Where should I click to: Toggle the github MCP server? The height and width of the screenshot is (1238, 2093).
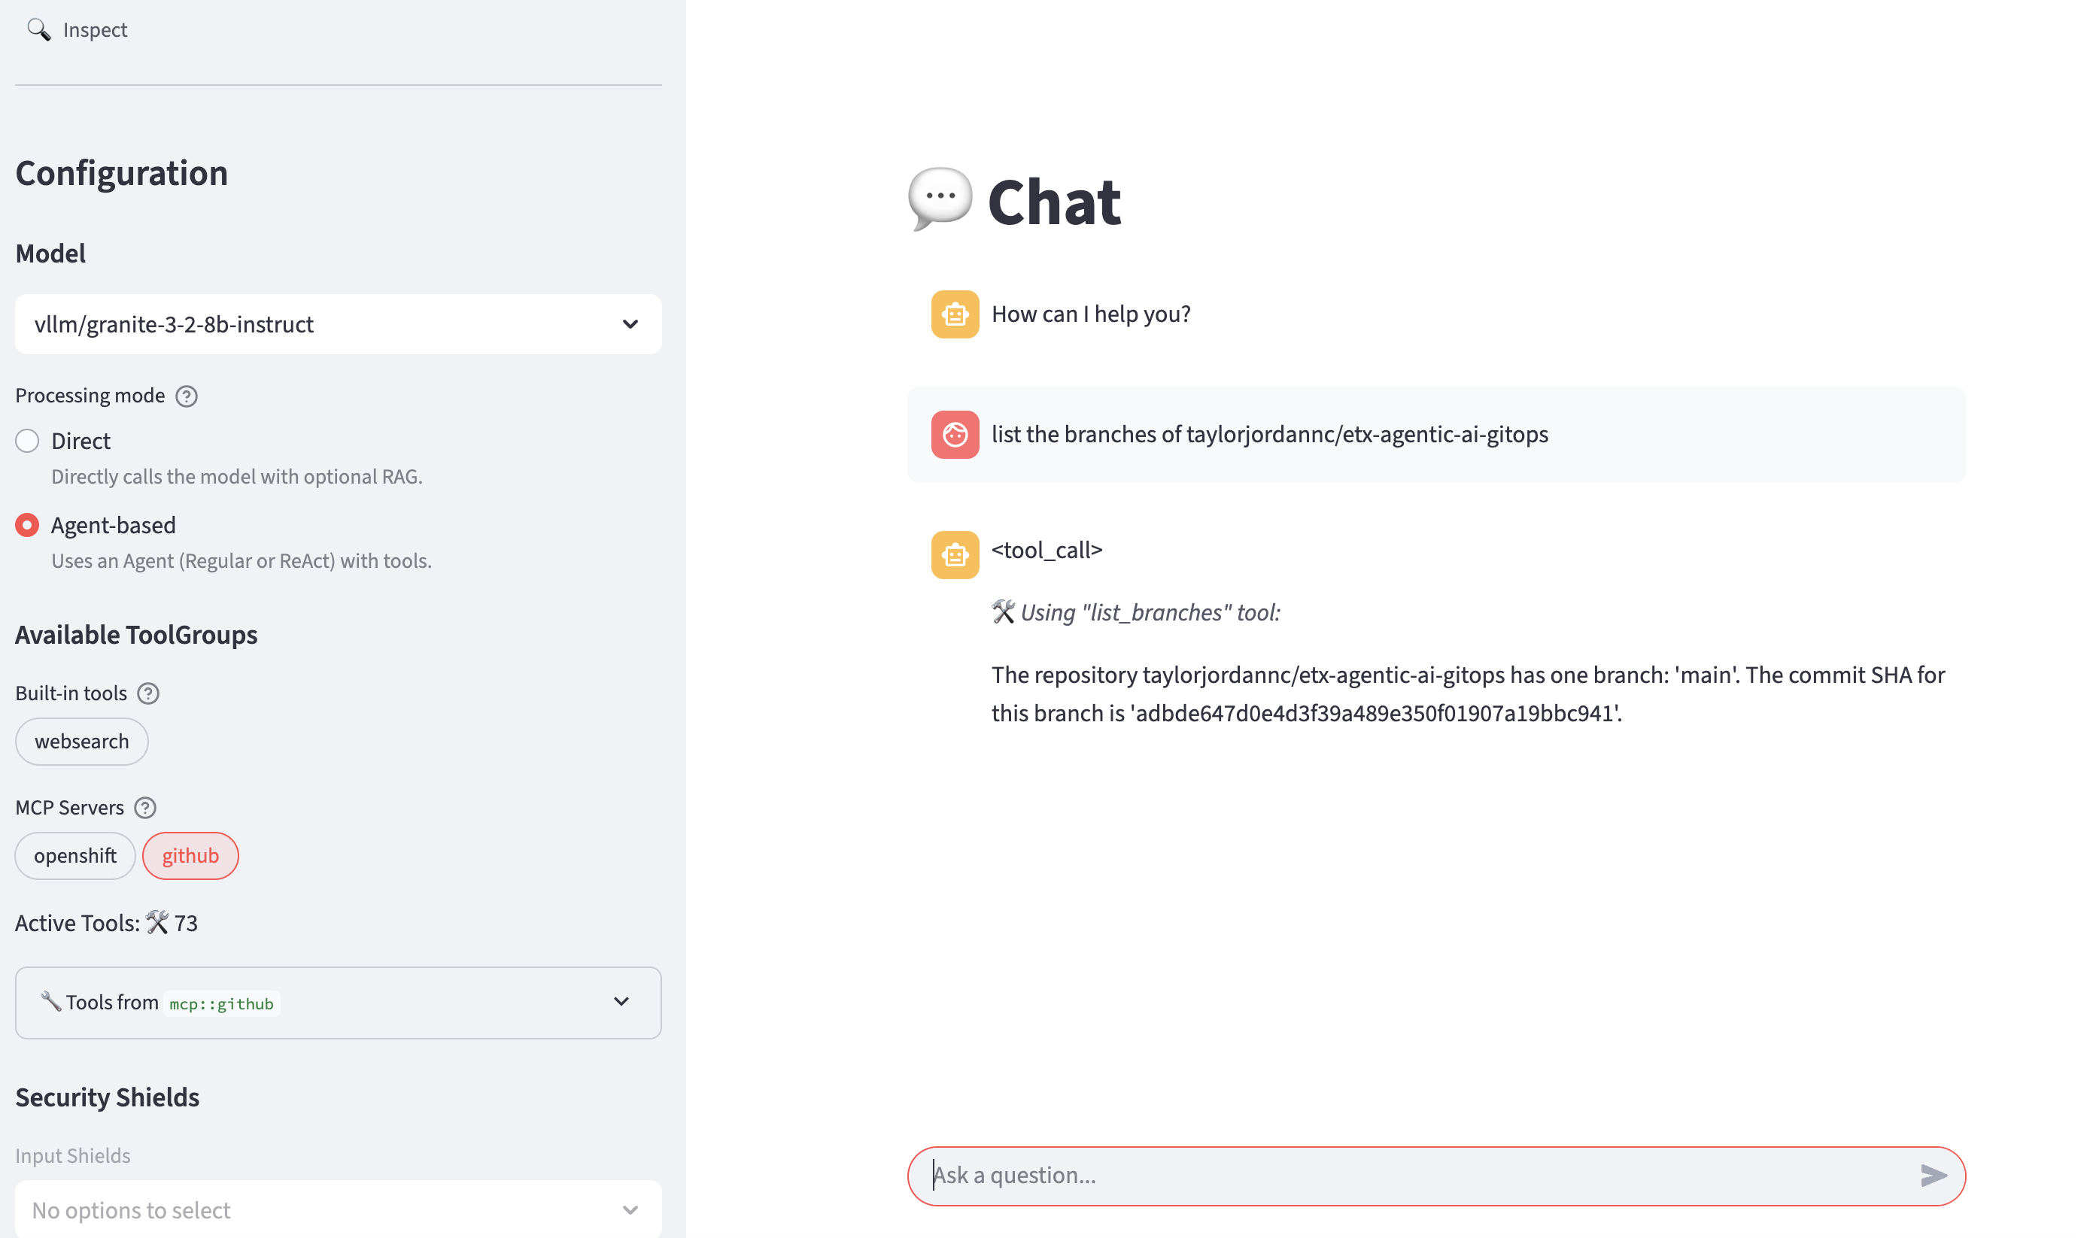pos(190,855)
